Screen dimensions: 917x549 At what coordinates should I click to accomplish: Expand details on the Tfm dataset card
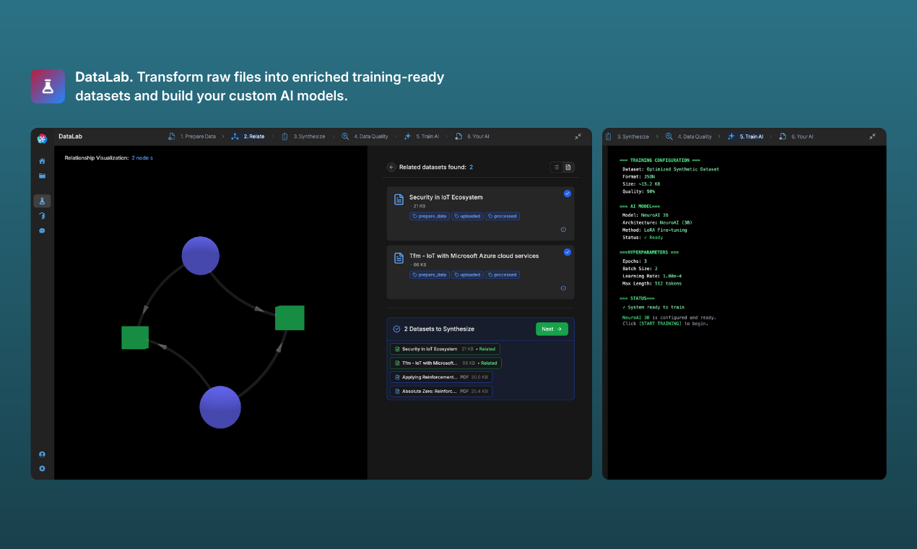(563, 288)
